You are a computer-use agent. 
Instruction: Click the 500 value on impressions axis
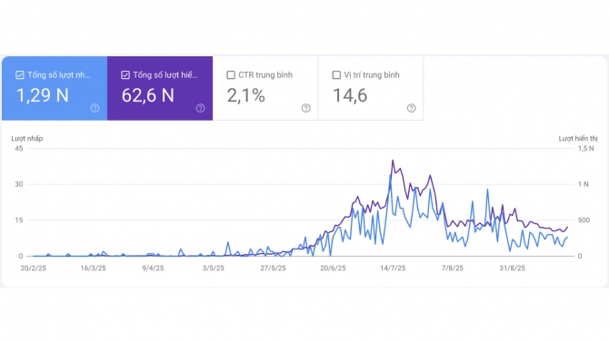(x=584, y=220)
